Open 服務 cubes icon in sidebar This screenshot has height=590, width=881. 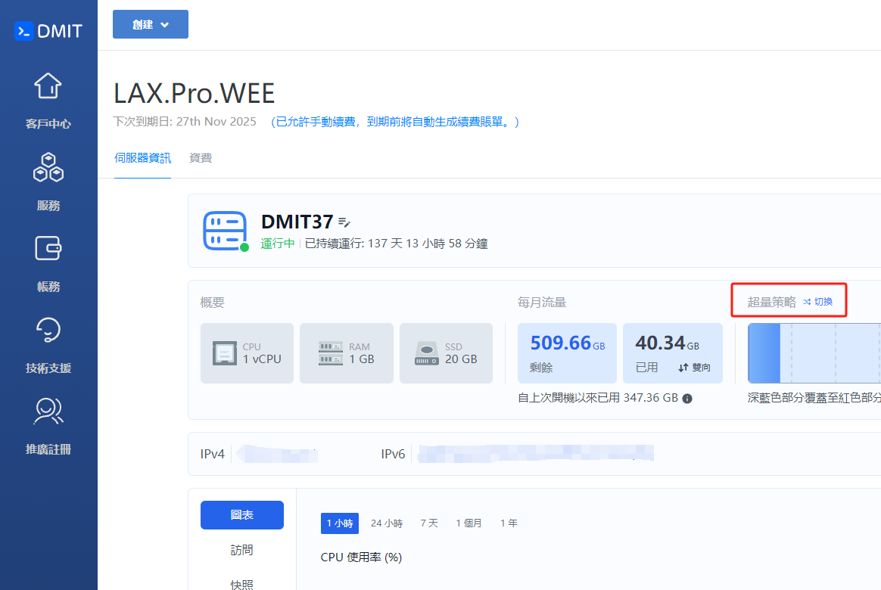pyautogui.click(x=48, y=167)
